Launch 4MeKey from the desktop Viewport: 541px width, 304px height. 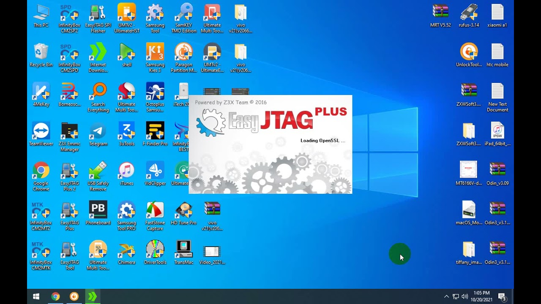click(x=41, y=95)
